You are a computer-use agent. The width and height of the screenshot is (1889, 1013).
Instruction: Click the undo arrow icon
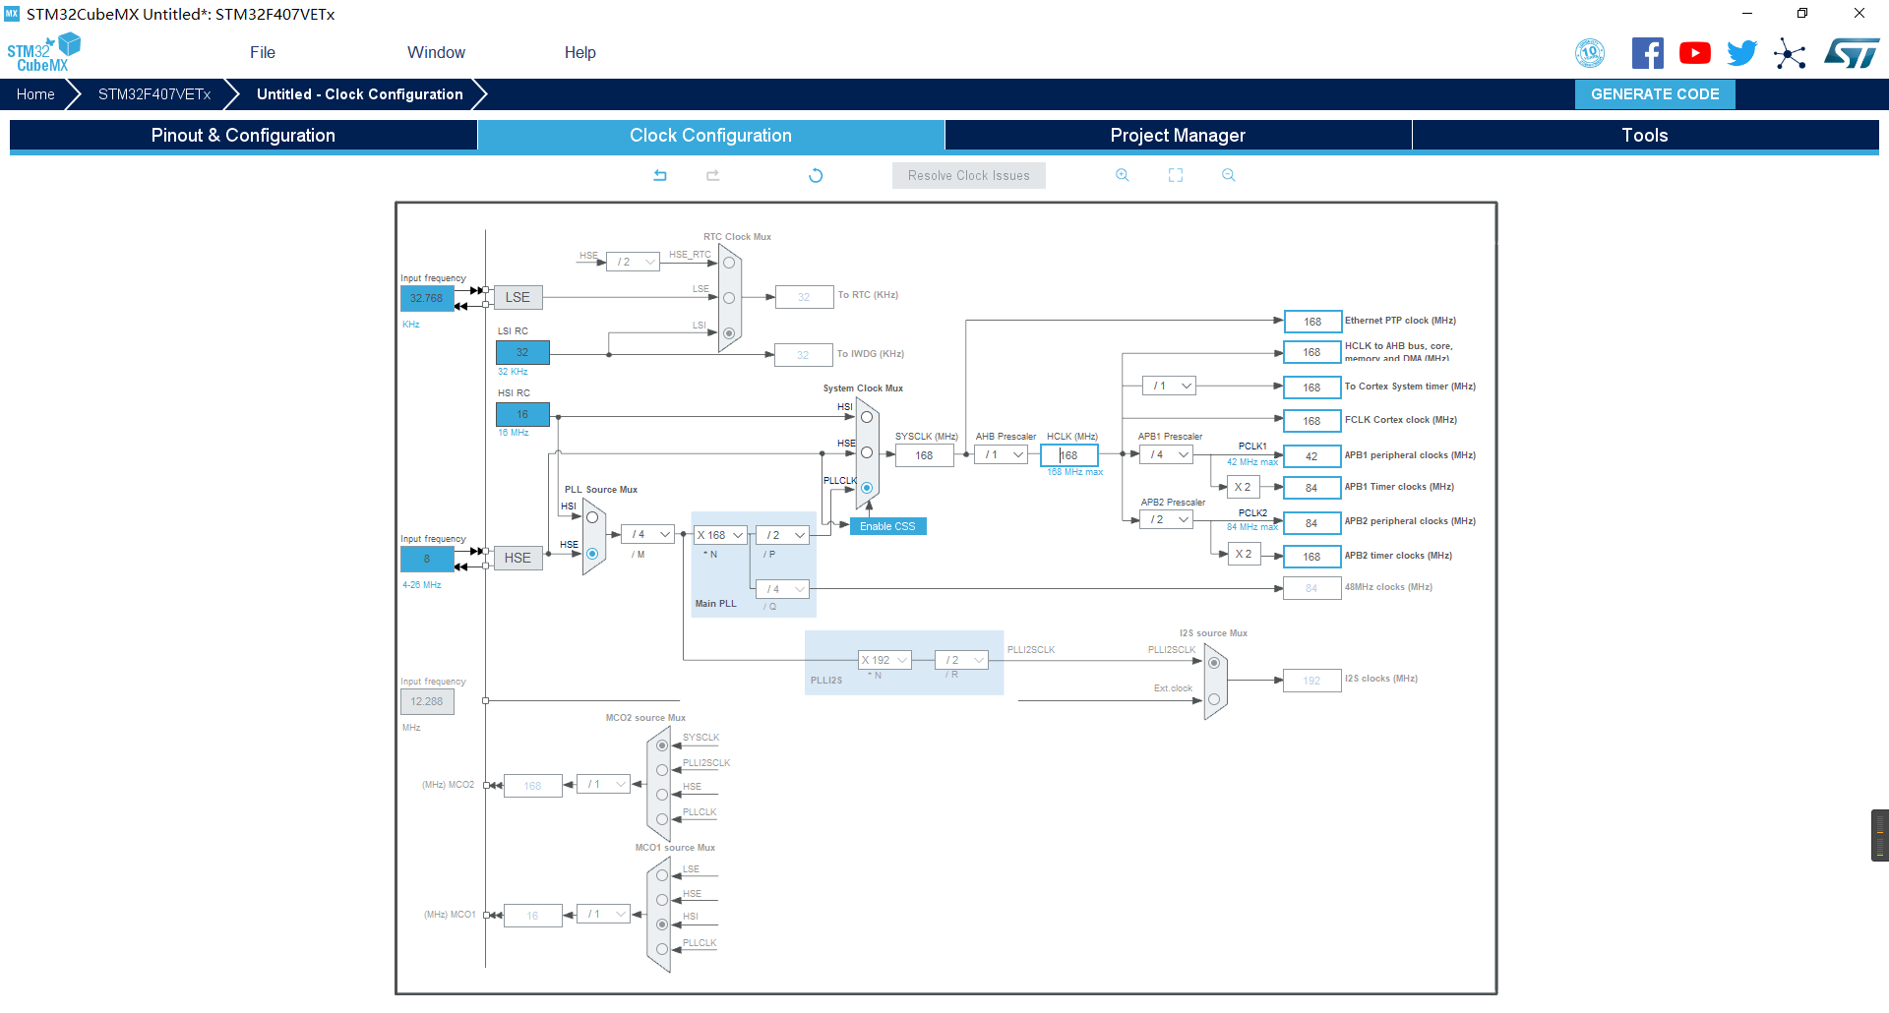click(660, 175)
